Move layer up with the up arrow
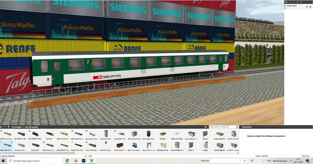The height and width of the screenshot is (164, 313). pyautogui.click(x=298, y=2)
